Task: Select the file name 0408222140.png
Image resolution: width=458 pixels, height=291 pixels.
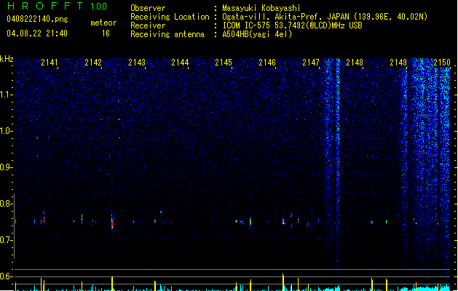Action: (37, 19)
